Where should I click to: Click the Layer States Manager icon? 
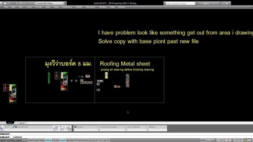[69, 128]
